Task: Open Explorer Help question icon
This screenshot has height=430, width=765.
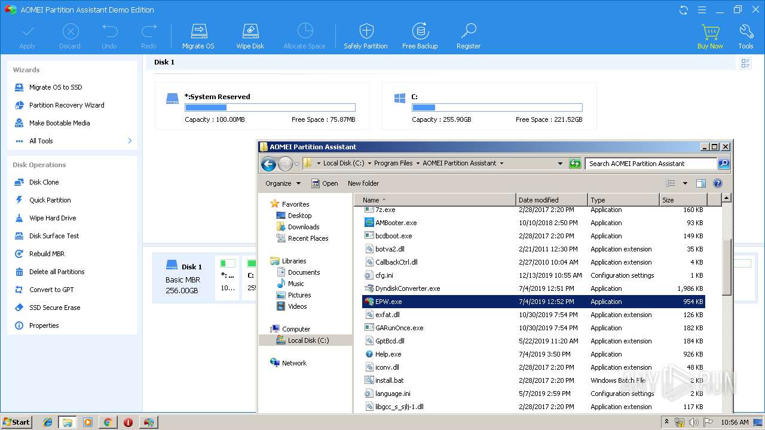Action: [718, 183]
